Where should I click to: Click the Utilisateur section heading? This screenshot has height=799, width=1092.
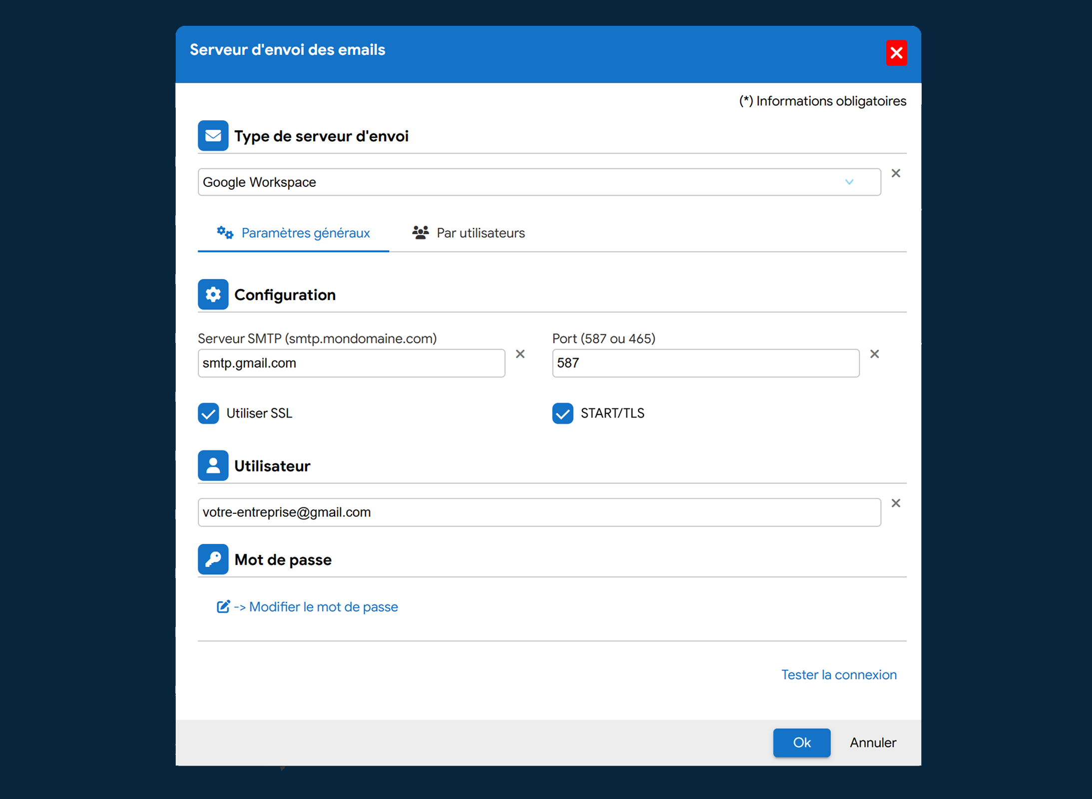click(272, 466)
